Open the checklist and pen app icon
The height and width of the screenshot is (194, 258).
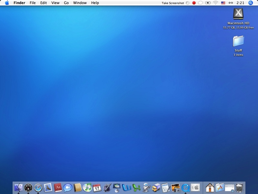(x=166, y=188)
